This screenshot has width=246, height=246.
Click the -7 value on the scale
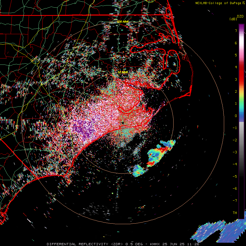tap(235, 201)
